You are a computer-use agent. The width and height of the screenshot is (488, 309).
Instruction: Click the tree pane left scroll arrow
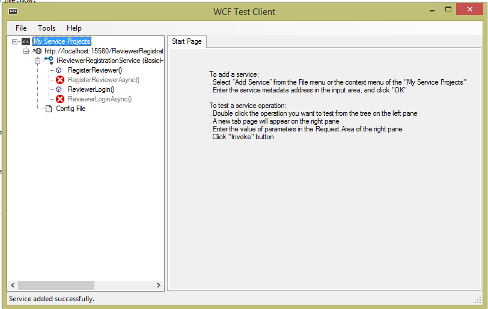click(x=13, y=285)
